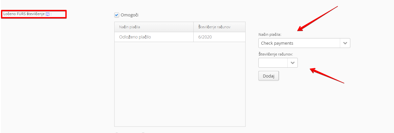The width and height of the screenshot is (394, 133).
Task: Expand the Številčenje računov dropdown arrow
Action: (x=293, y=63)
